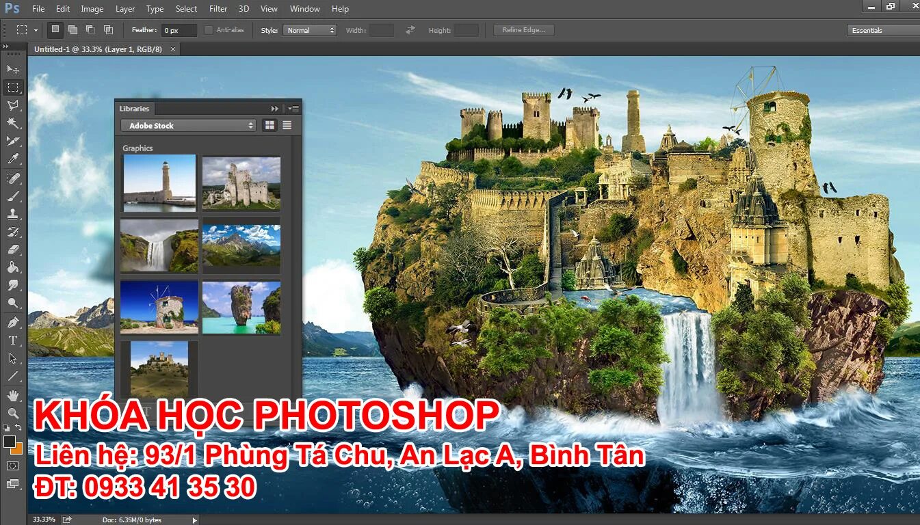The image size is (920, 525).
Task: Select the lighthouse thumbnail in Libraries
Action: click(x=159, y=182)
